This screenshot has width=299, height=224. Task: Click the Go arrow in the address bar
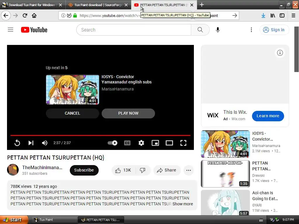(235, 15)
